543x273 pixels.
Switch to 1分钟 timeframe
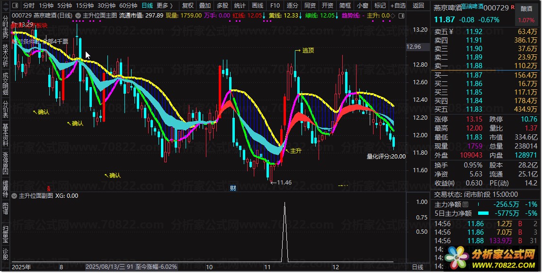(46, 6)
